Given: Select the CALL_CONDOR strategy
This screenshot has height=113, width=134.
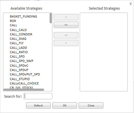Looking at the screenshot, I should (x=21, y=34).
